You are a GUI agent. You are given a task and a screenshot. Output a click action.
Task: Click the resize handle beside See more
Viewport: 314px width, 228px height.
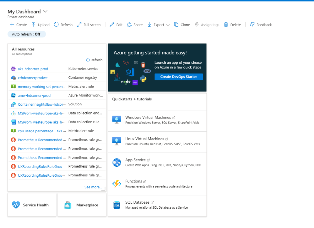(x=104, y=189)
